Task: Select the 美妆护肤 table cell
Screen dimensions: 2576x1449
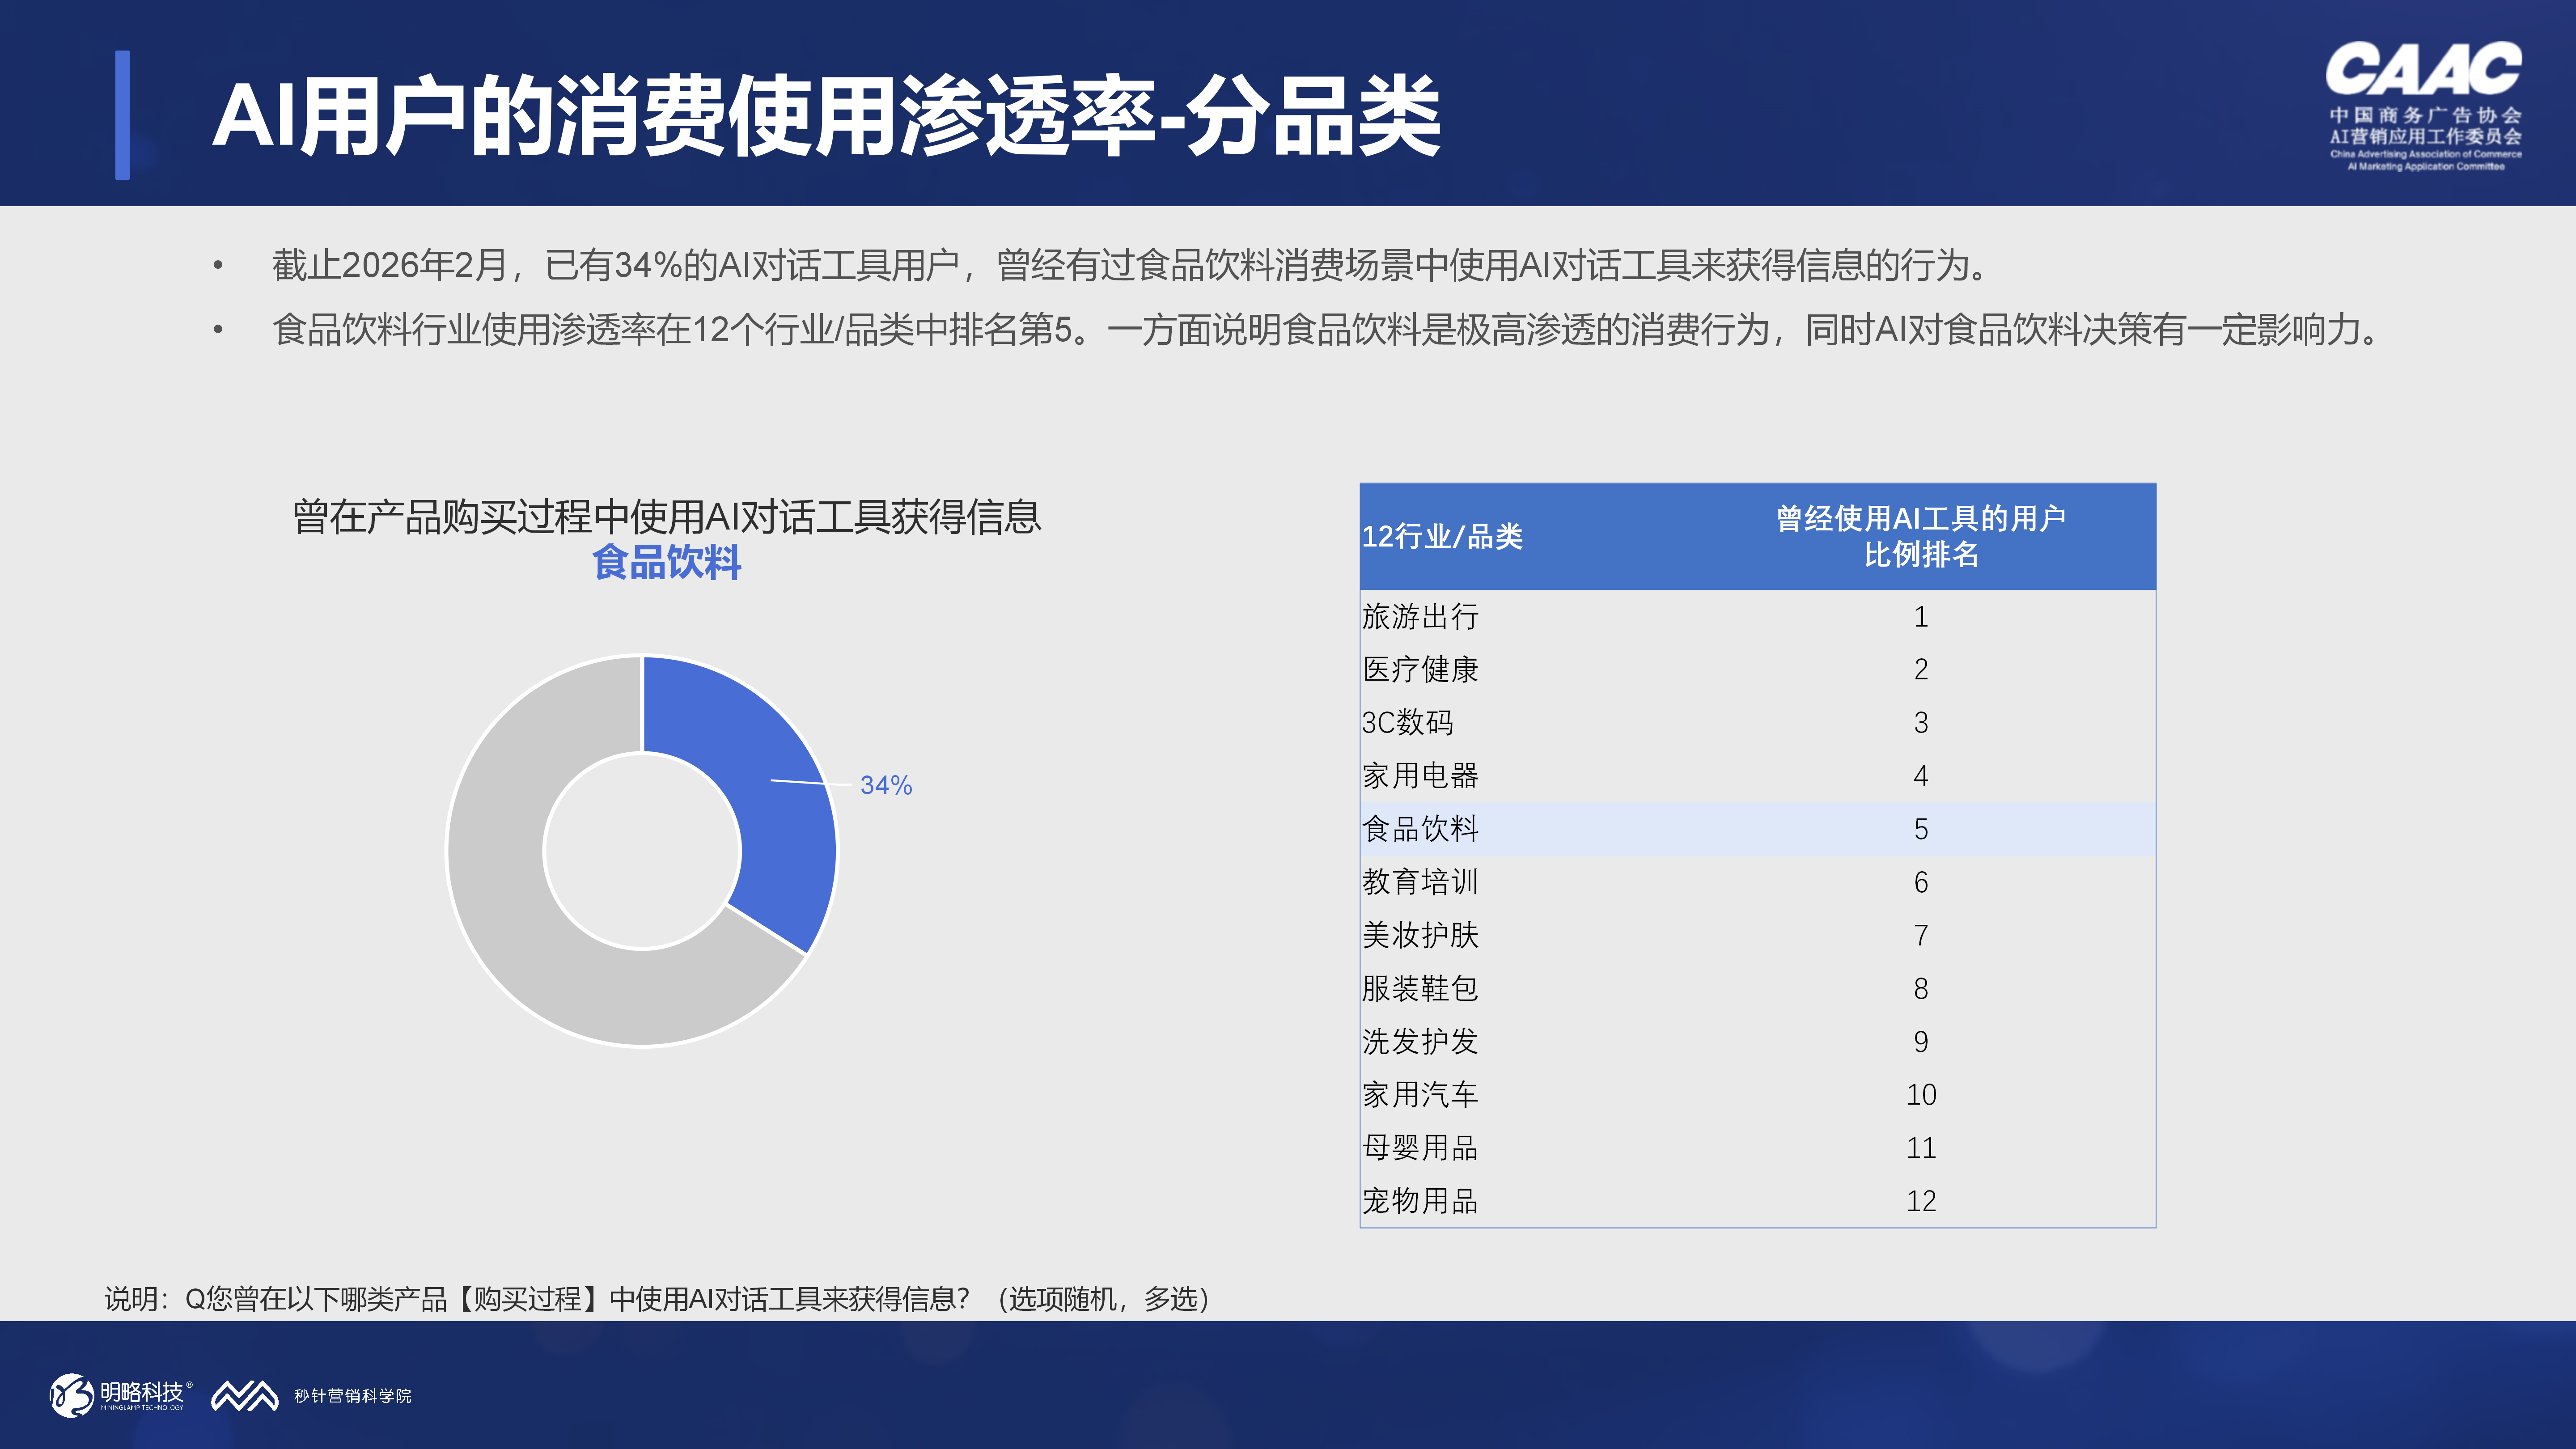Action: [1420, 935]
